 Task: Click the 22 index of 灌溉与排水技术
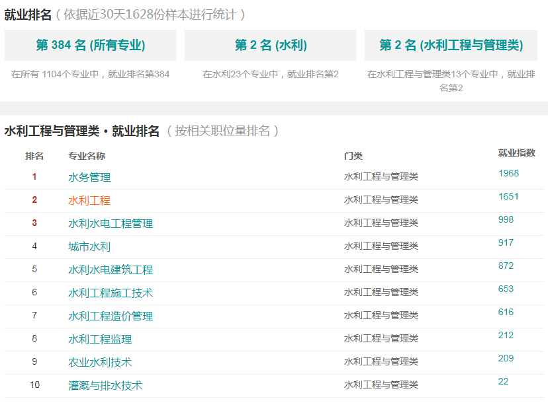point(503,381)
